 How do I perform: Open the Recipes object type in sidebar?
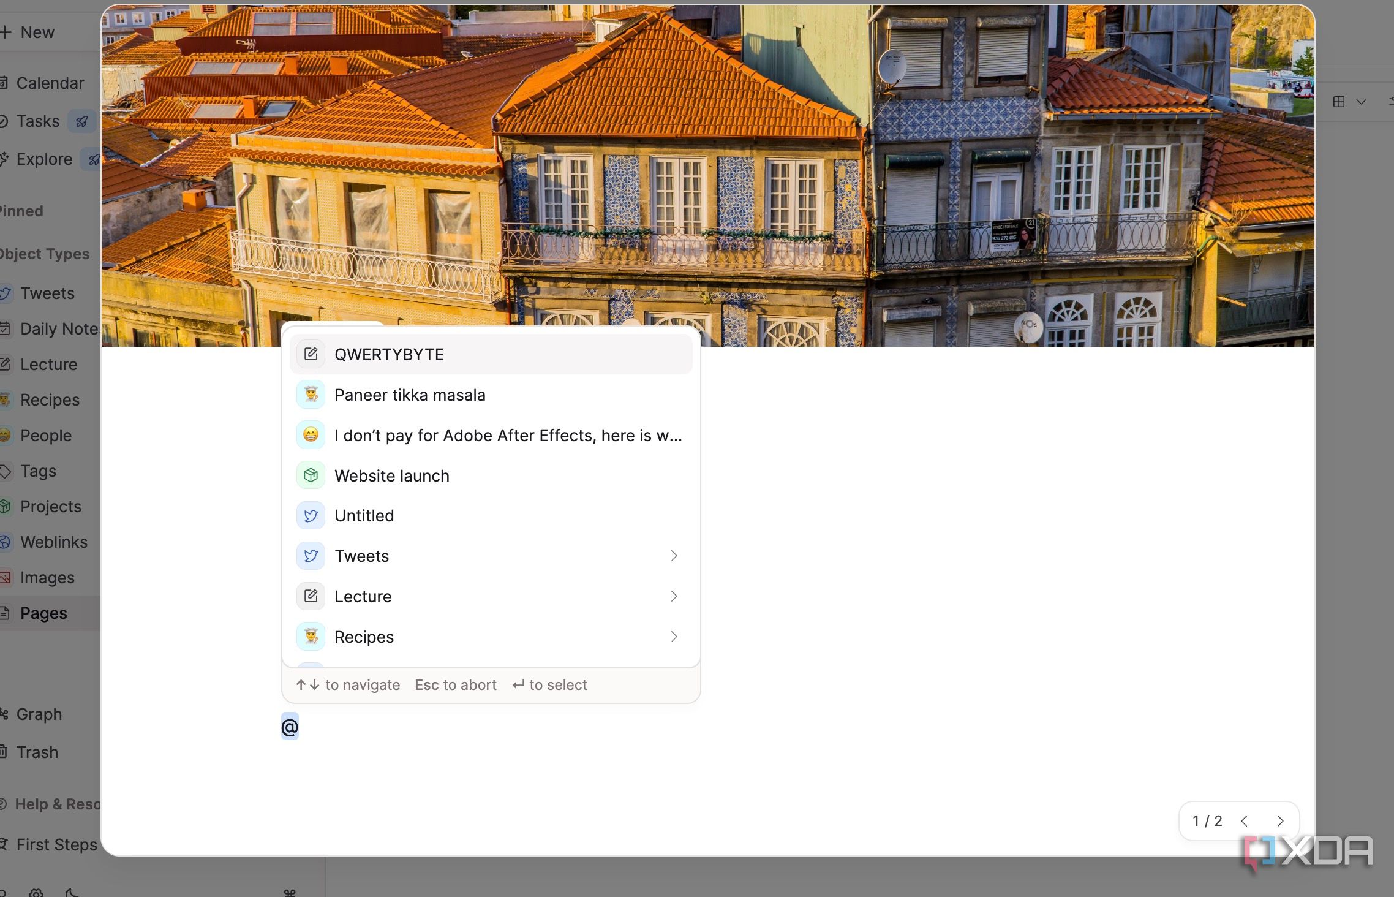point(49,400)
